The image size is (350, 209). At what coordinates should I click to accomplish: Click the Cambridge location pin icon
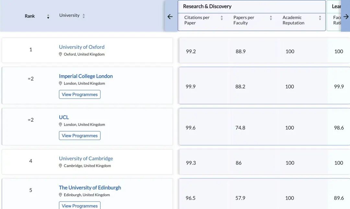pyautogui.click(x=60, y=166)
